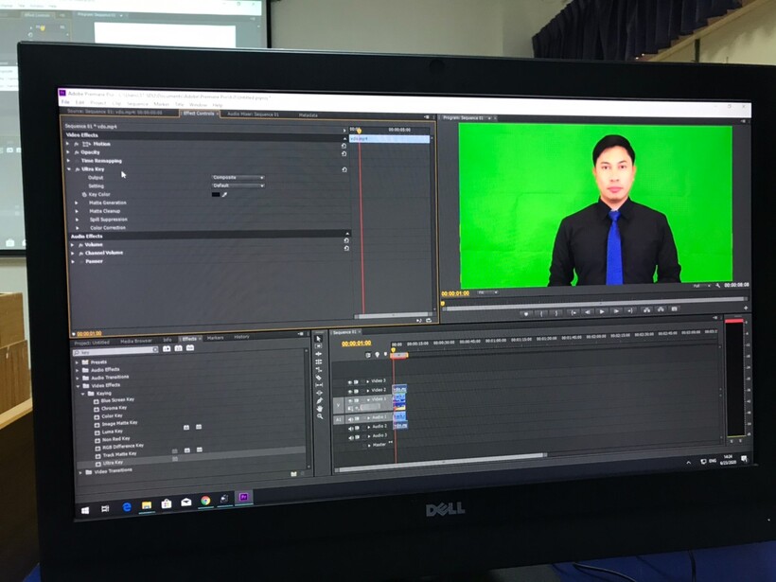Toggle Video 3 track output eye

pos(349,382)
